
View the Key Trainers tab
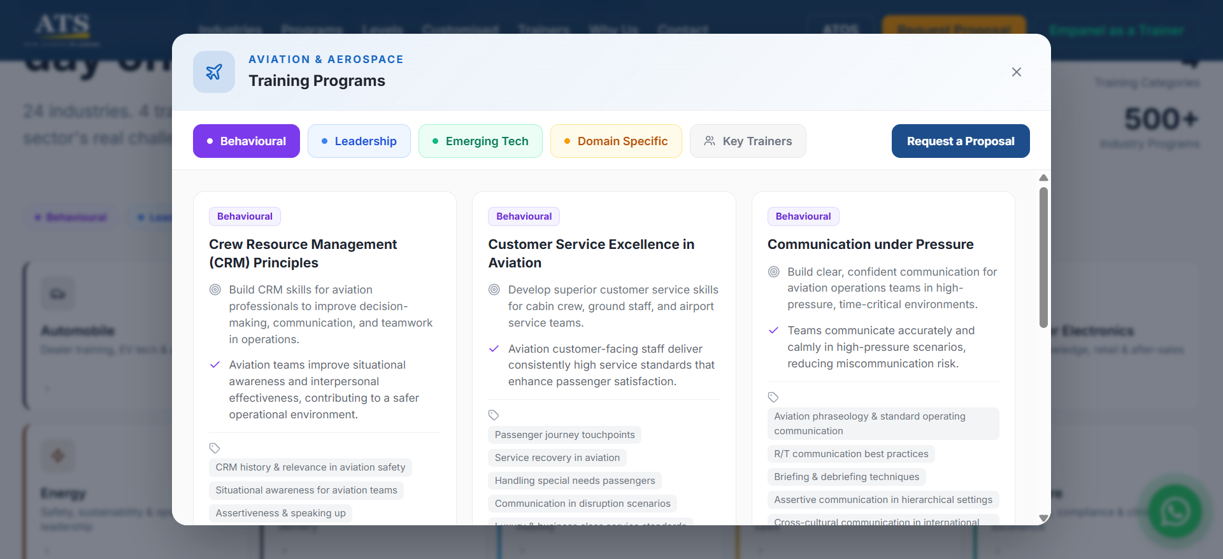[748, 141]
